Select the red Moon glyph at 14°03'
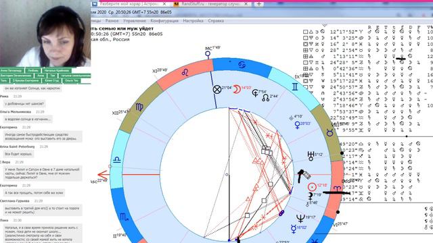This screenshot has width=433, height=243. [x=237, y=89]
